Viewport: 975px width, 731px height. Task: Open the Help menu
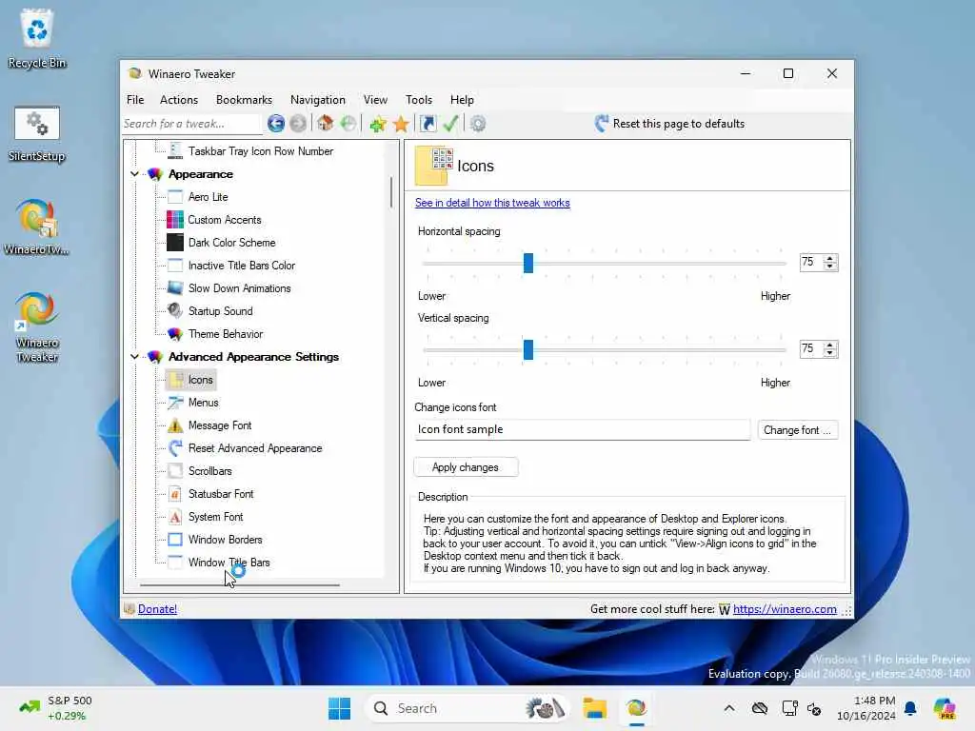(x=462, y=100)
